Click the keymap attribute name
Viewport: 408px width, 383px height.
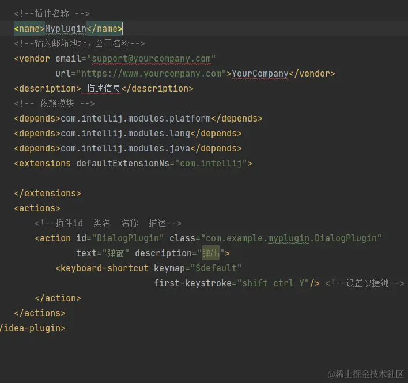pos(169,268)
